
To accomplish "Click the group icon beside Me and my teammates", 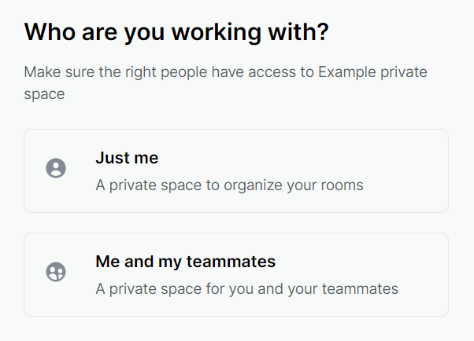I will coord(56,272).
